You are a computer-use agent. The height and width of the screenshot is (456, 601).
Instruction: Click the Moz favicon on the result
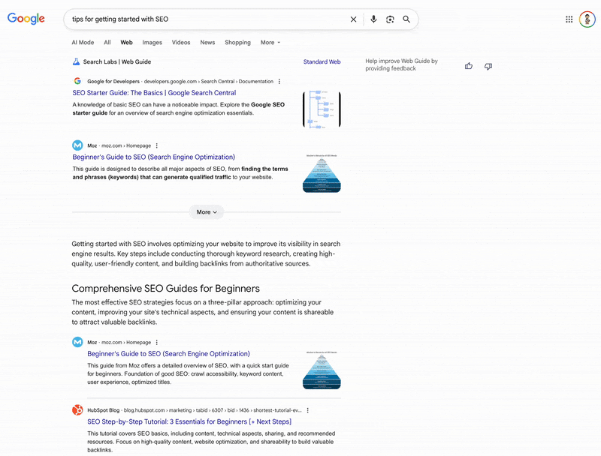[x=77, y=145]
